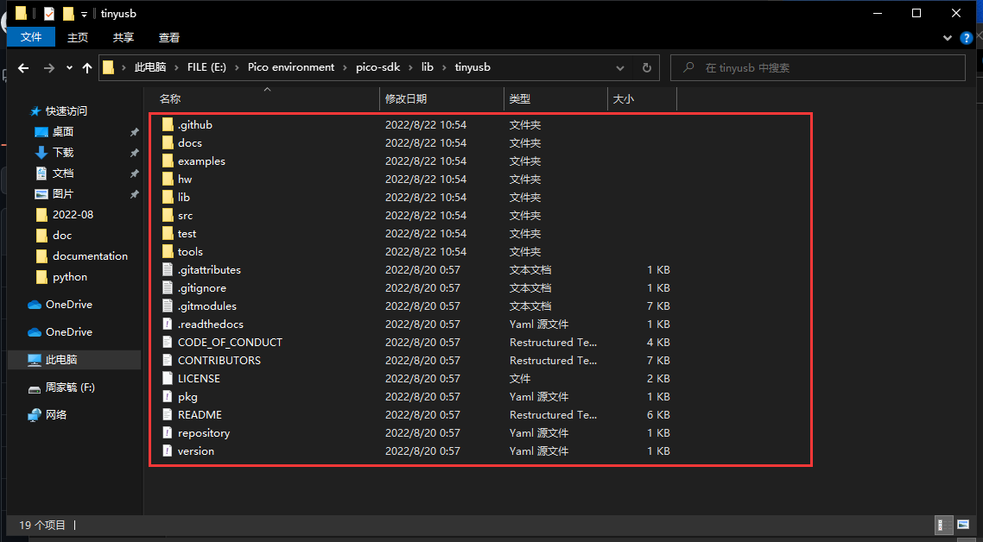Click the tools folder icon

click(167, 252)
